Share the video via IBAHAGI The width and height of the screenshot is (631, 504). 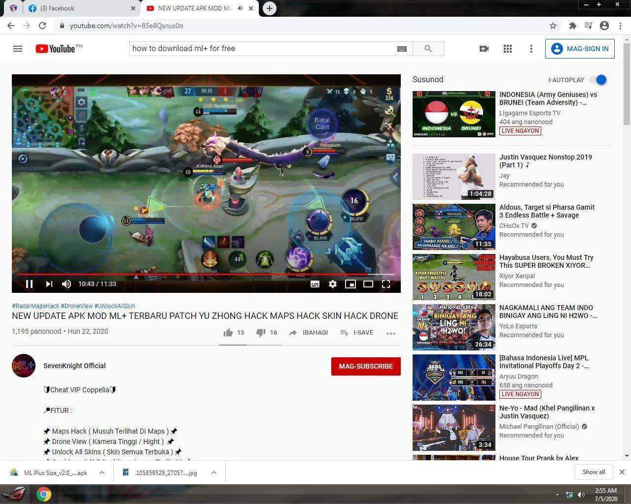click(x=308, y=333)
